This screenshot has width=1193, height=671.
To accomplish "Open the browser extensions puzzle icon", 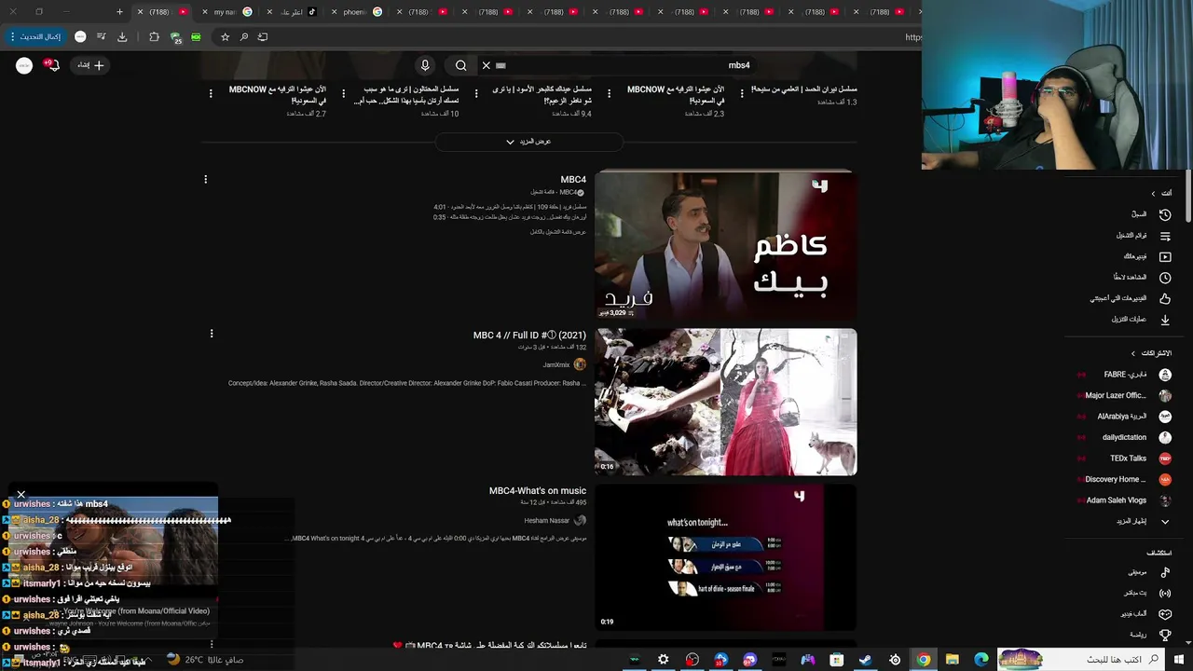I will tap(154, 37).
